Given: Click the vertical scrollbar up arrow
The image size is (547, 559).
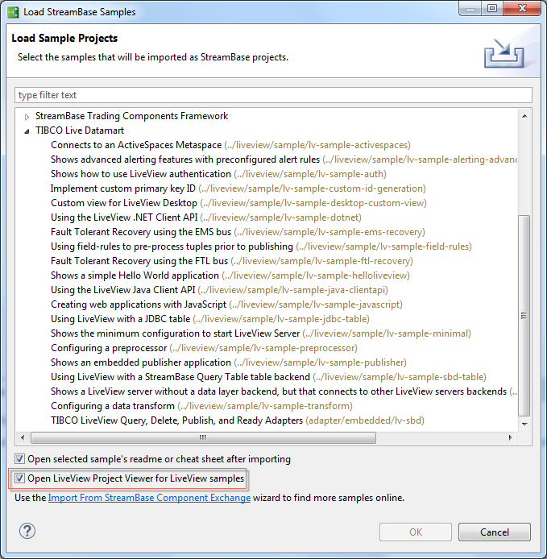Looking at the screenshot, I should pyautogui.click(x=524, y=116).
